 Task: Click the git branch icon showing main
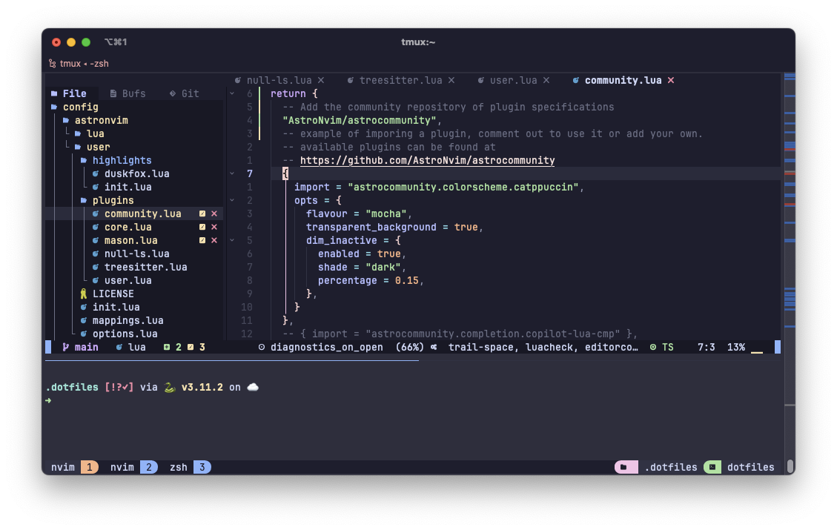[66, 347]
